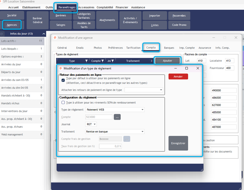This screenshot has width=244, height=190.
Task: Click the grid's right arrow after Traitement
Action: click(152, 61)
